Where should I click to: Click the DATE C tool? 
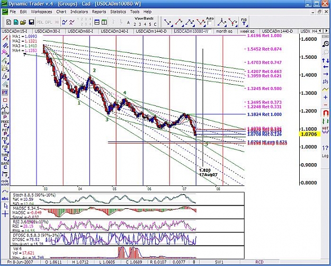[5, 165]
